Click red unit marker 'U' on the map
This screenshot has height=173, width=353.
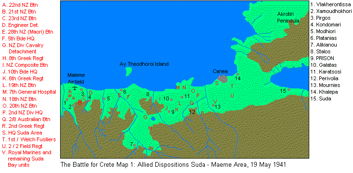(x=232, y=96)
